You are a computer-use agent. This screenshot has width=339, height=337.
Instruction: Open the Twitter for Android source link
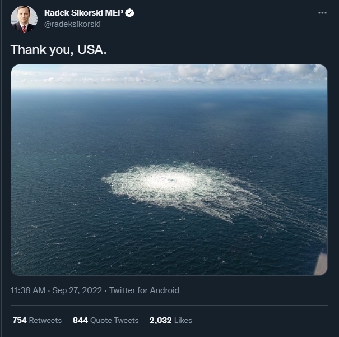144,290
